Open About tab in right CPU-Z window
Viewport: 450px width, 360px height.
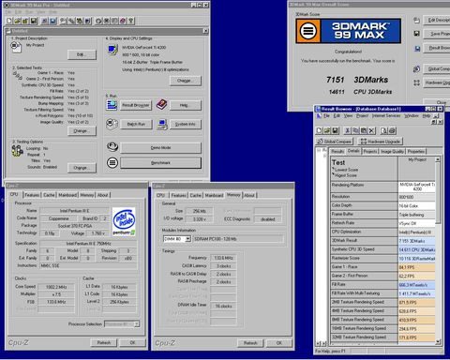(x=249, y=195)
